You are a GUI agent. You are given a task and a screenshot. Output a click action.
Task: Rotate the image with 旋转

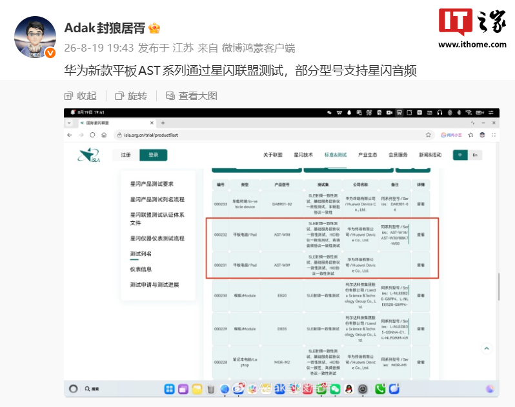131,96
